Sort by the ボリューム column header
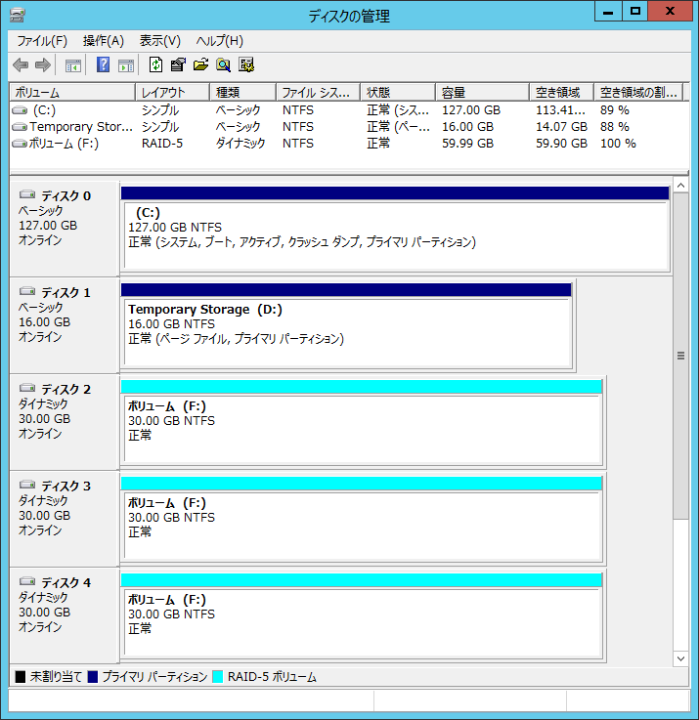The height and width of the screenshot is (720, 699). point(72,92)
